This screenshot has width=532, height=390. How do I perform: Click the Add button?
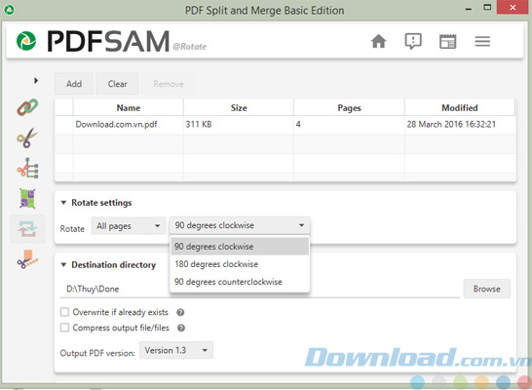coord(74,84)
